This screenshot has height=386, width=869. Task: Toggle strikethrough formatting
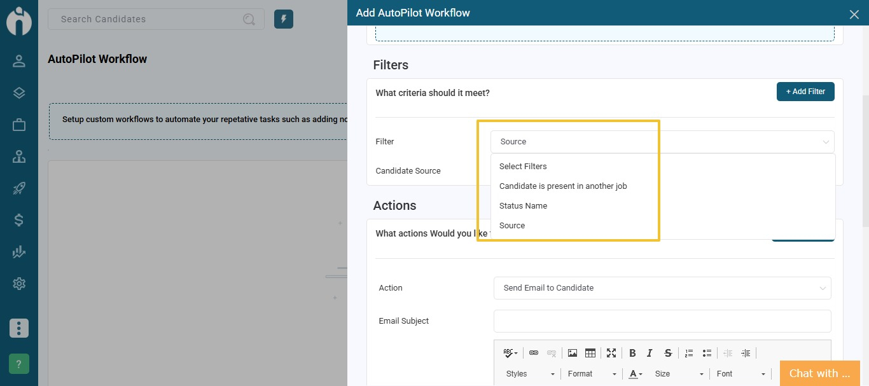(x=667, y=353)
